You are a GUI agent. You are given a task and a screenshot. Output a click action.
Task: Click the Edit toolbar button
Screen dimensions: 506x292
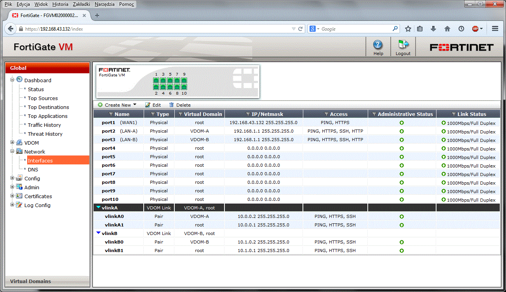(x=153, y=105)
